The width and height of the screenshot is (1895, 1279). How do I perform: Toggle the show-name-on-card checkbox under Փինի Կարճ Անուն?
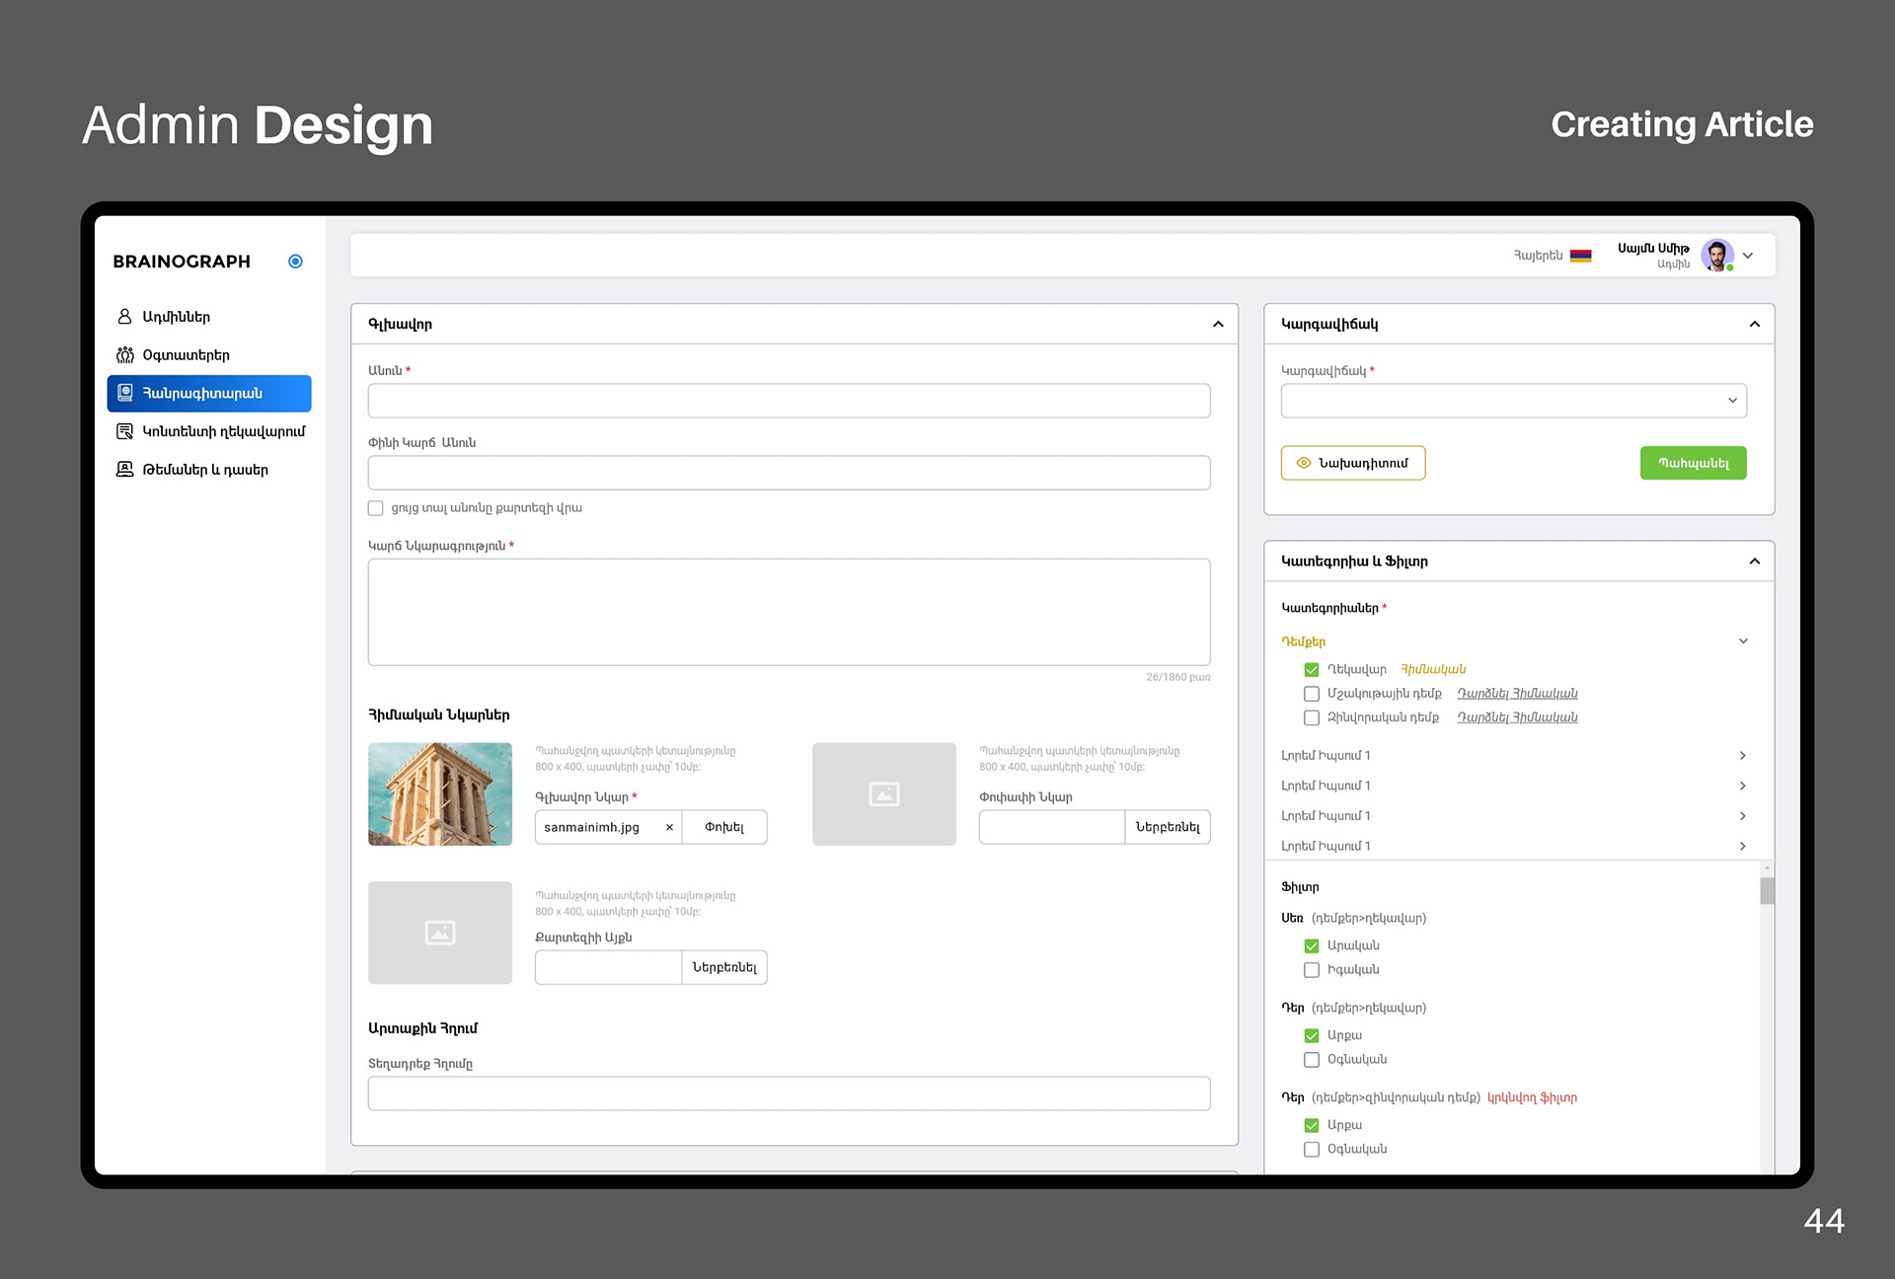[376, 508]
